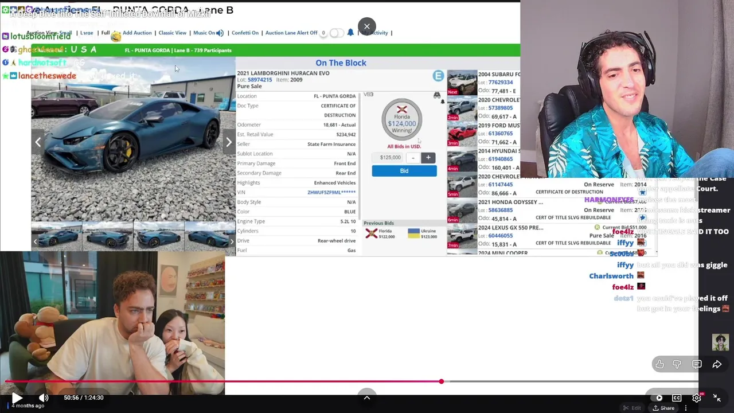Open Subaru lot 77629334 link
734x413 pixels.
pyautogui.click(x=500, y=82)
